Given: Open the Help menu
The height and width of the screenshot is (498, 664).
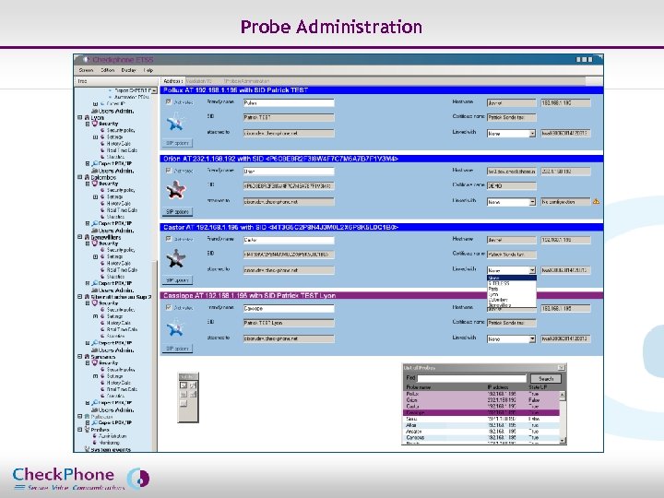Looking at the screenshot, I should coord(148,70).
